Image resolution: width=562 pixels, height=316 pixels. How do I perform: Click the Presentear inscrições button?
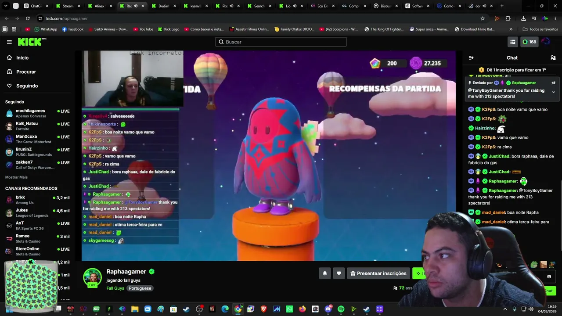tap(378, 273)
